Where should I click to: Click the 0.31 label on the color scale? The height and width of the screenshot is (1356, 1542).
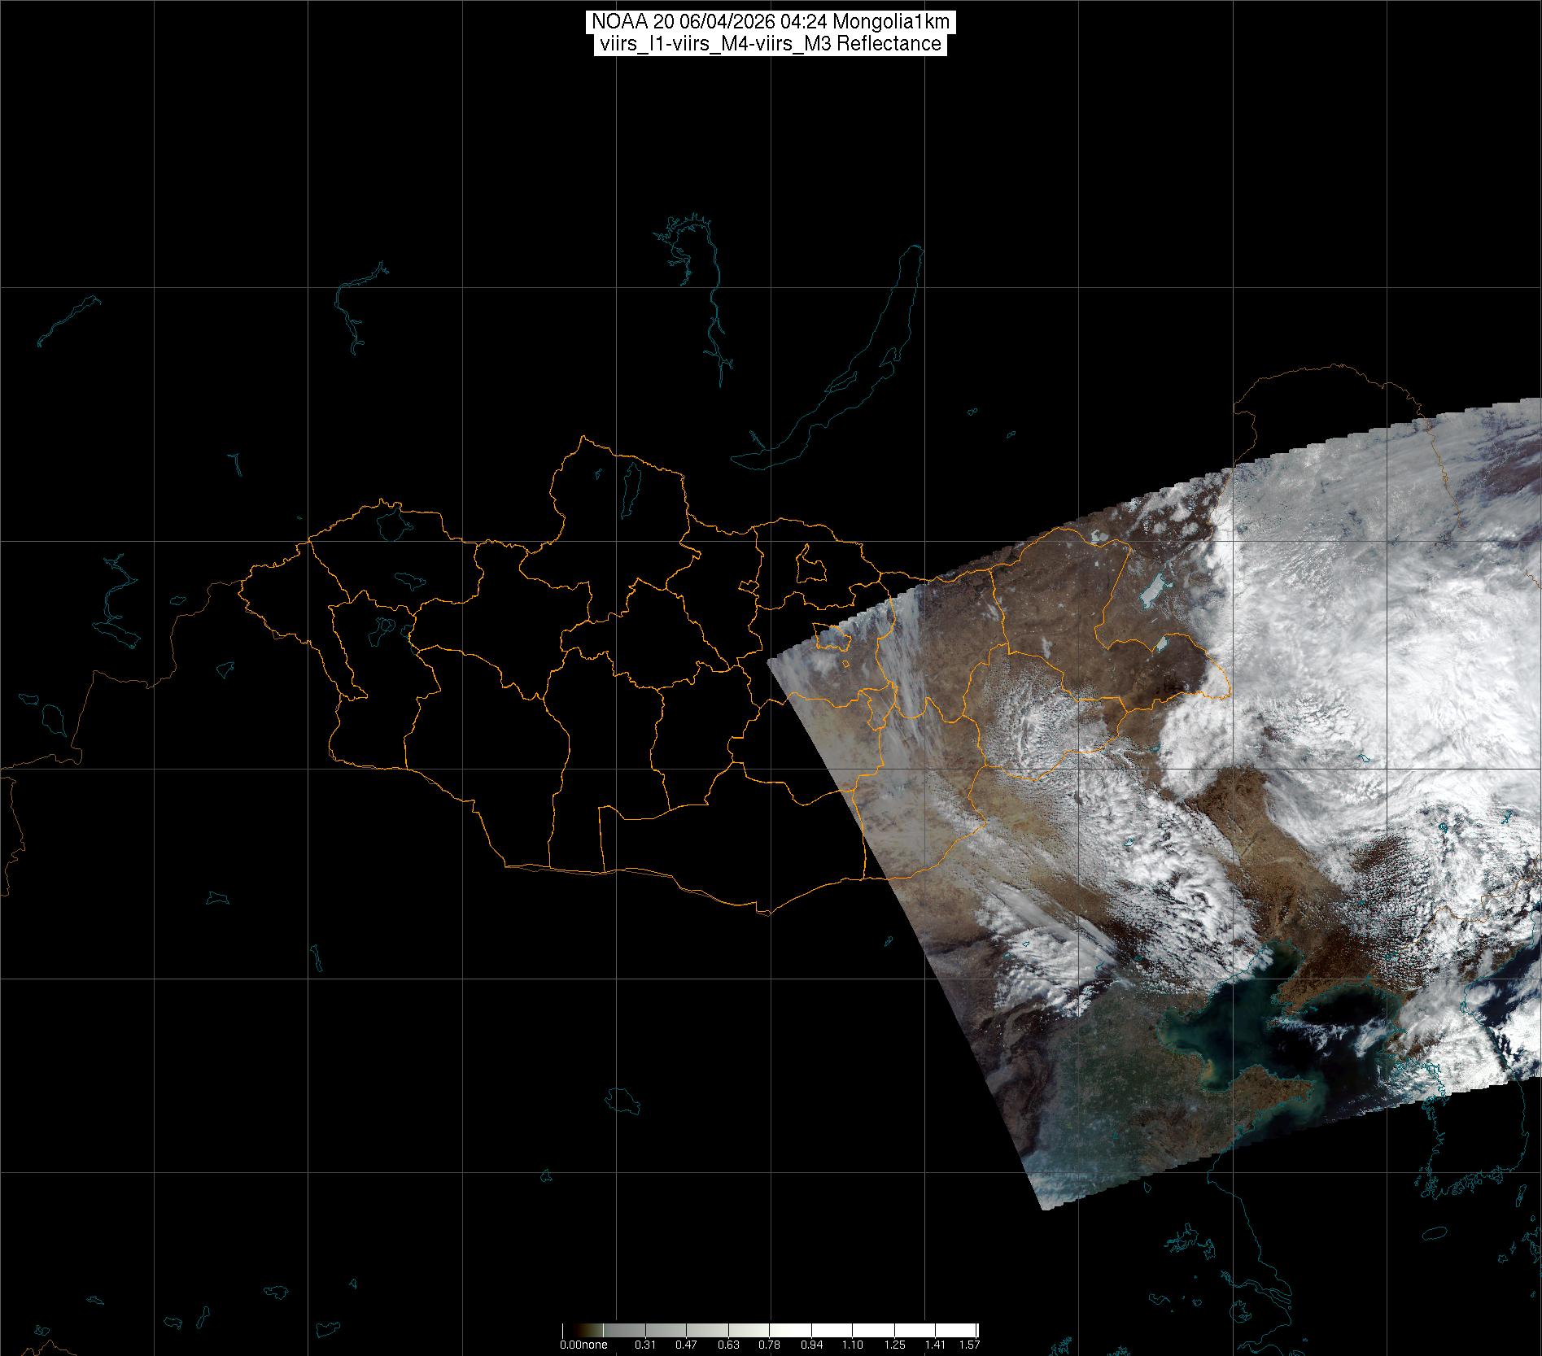[x=644, y=1345]
